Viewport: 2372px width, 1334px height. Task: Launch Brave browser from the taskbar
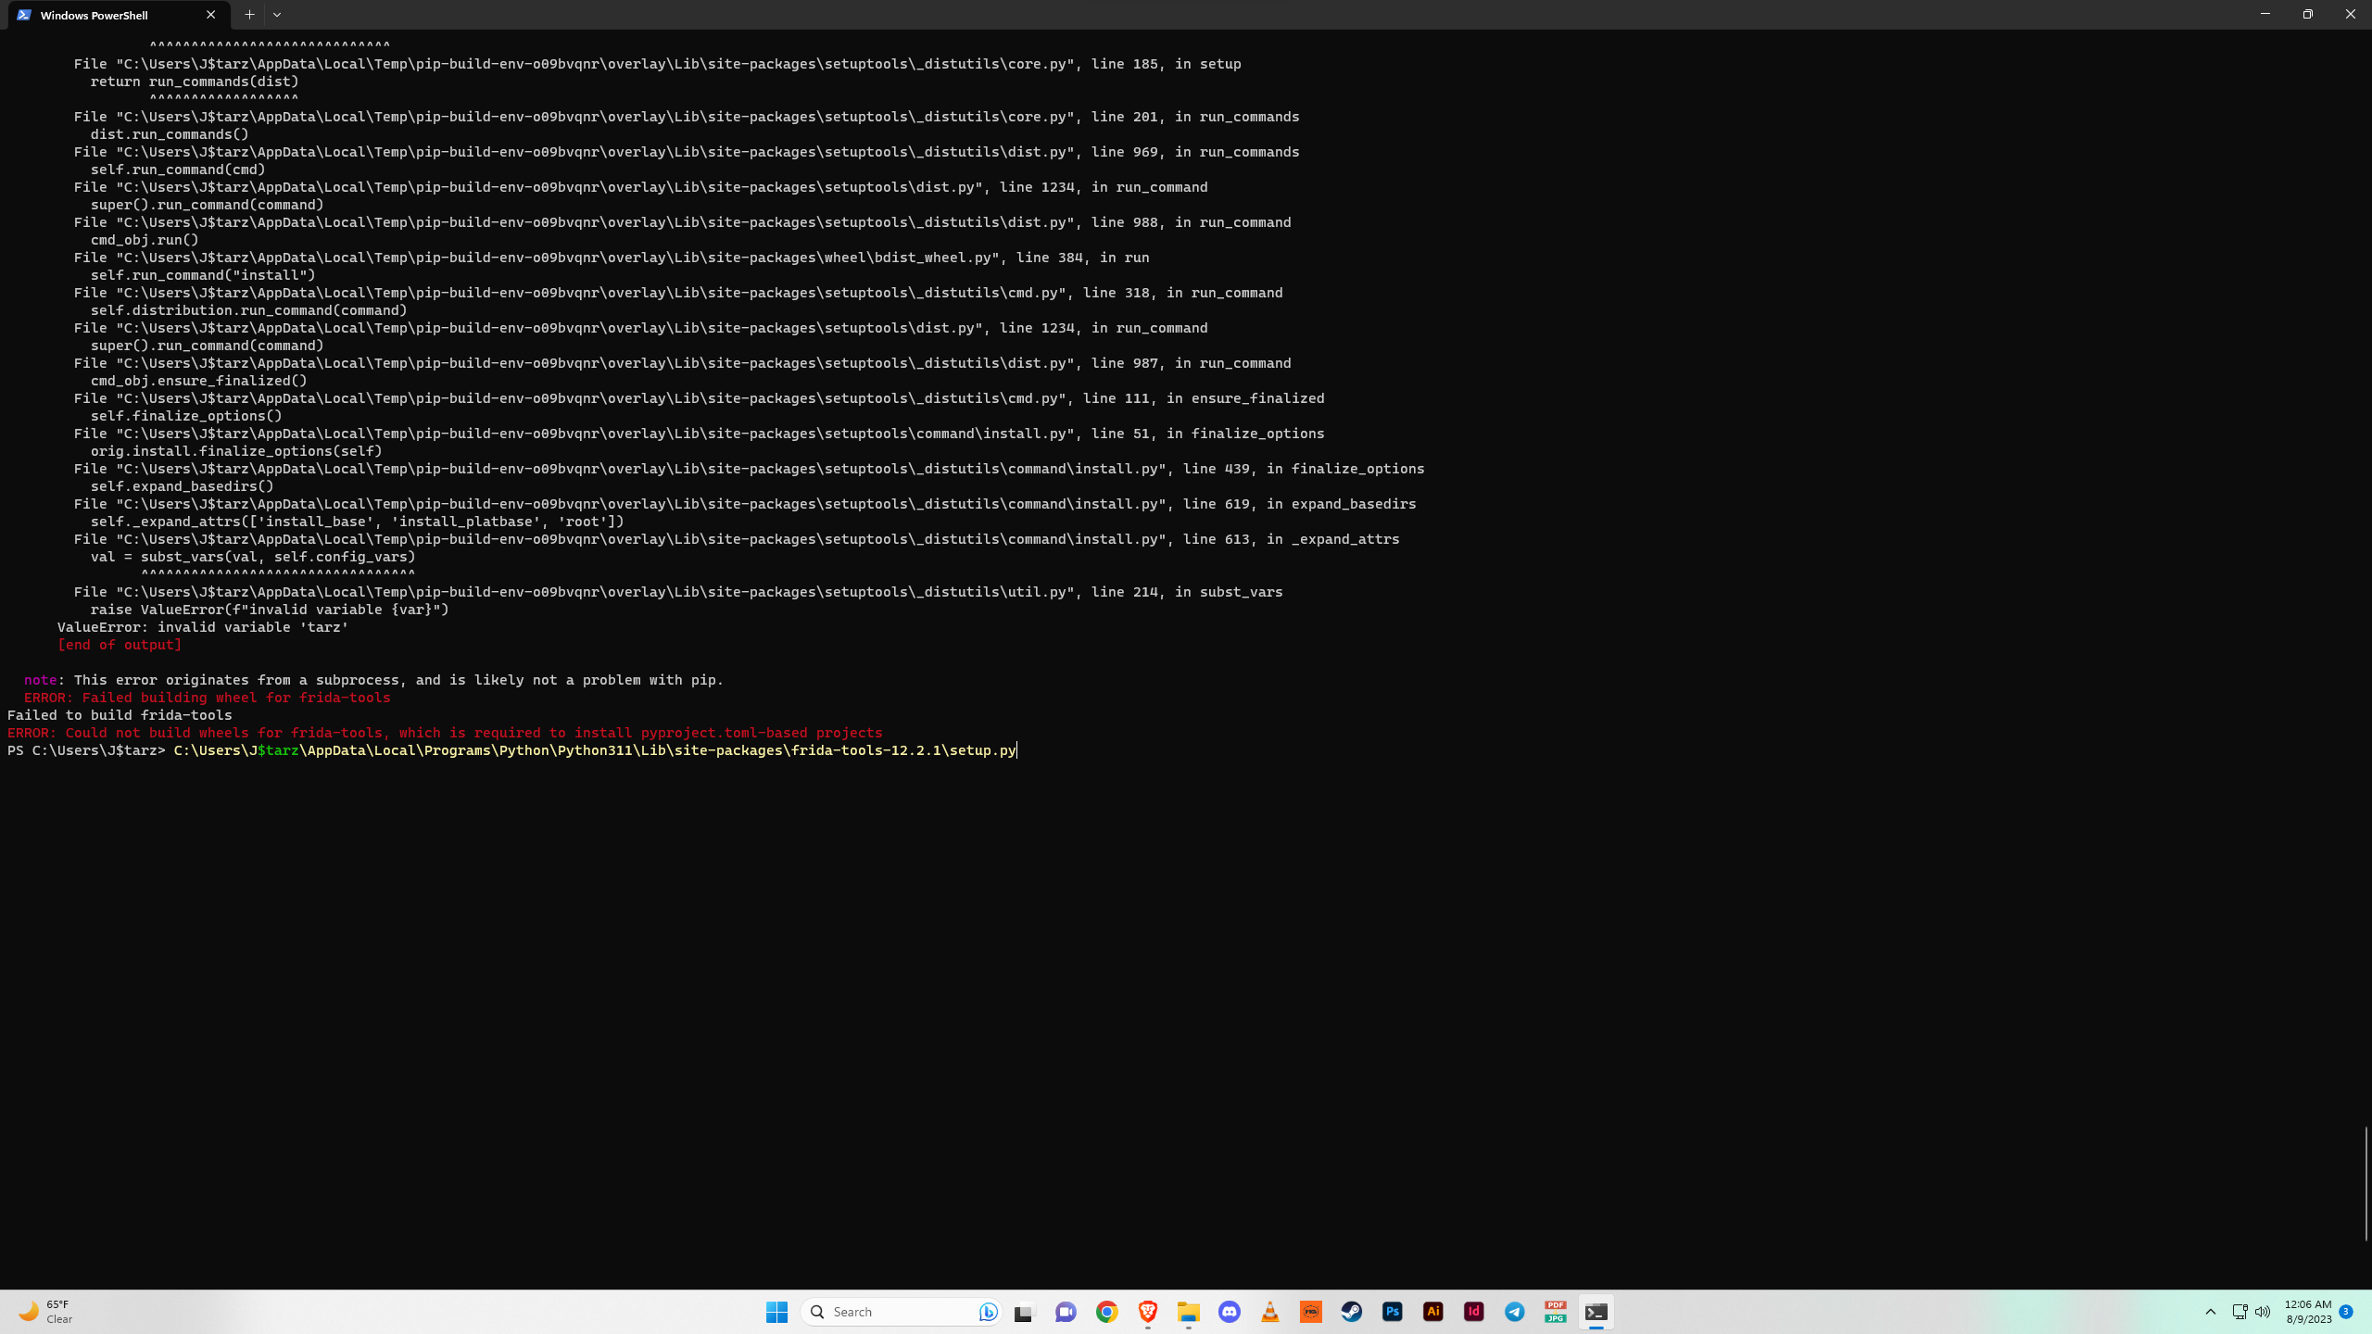[1147, 1312]
